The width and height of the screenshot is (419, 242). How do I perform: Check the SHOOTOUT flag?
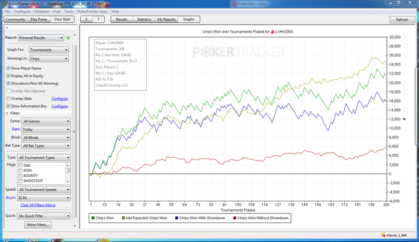click(x=20, y=180)
